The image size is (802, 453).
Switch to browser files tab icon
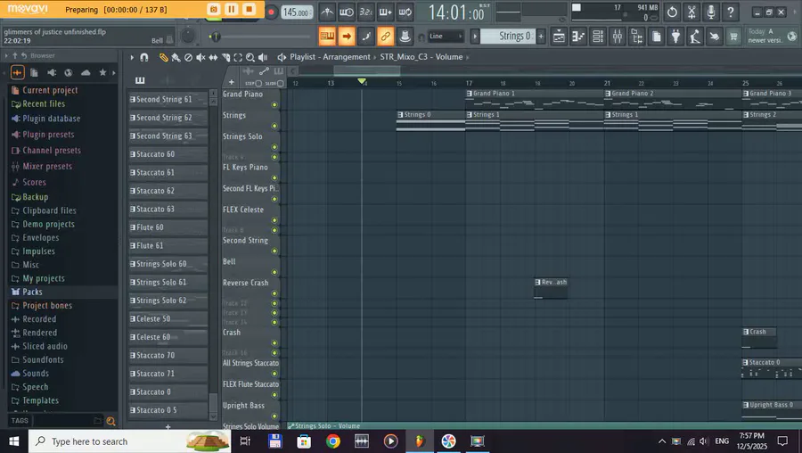[x=34, y=73]
